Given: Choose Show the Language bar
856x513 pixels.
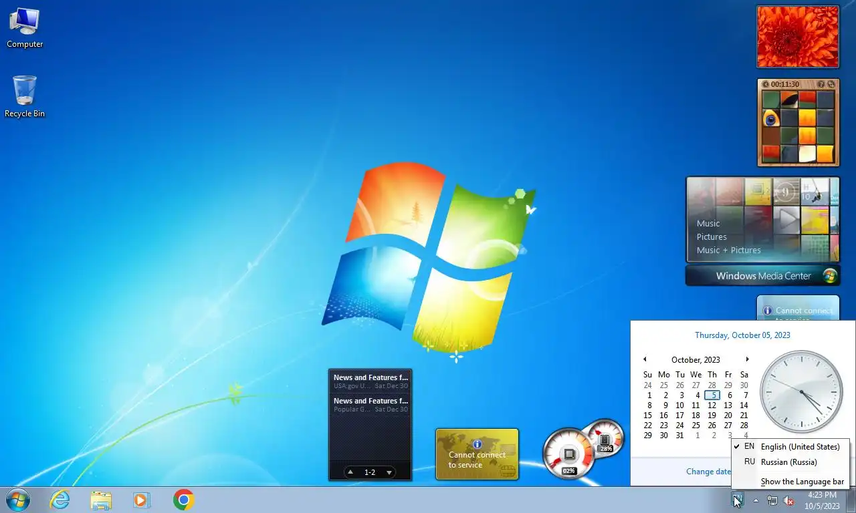Looking at the screenshot, I should pyautogui.click(x=791, y=482).
